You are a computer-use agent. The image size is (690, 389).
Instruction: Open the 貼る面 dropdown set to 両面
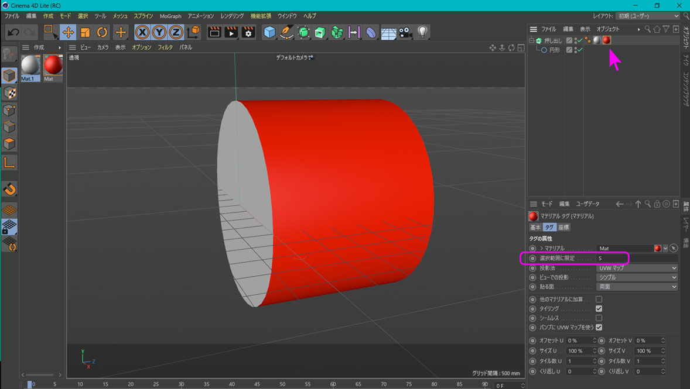(637, 287)
